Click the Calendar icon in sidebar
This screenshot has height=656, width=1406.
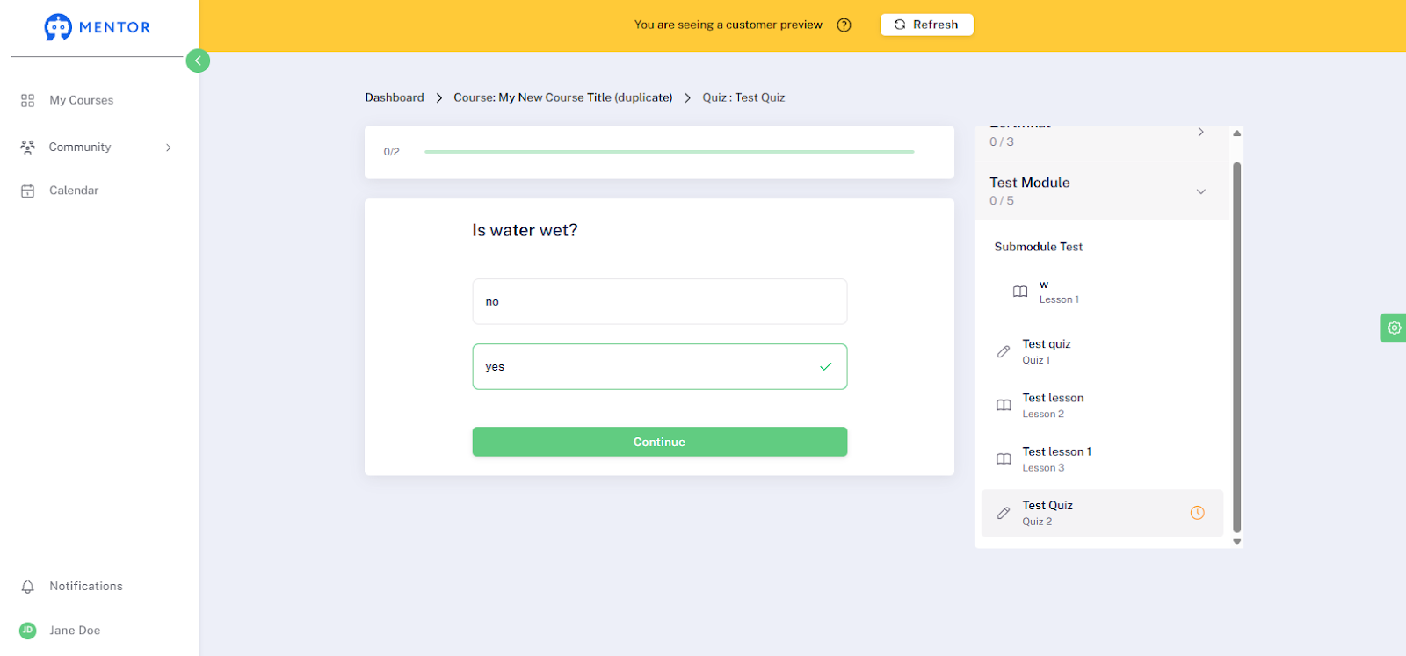point(28,191)
